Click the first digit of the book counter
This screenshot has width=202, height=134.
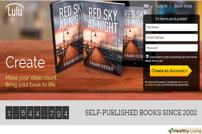click(x=9, y=112)
